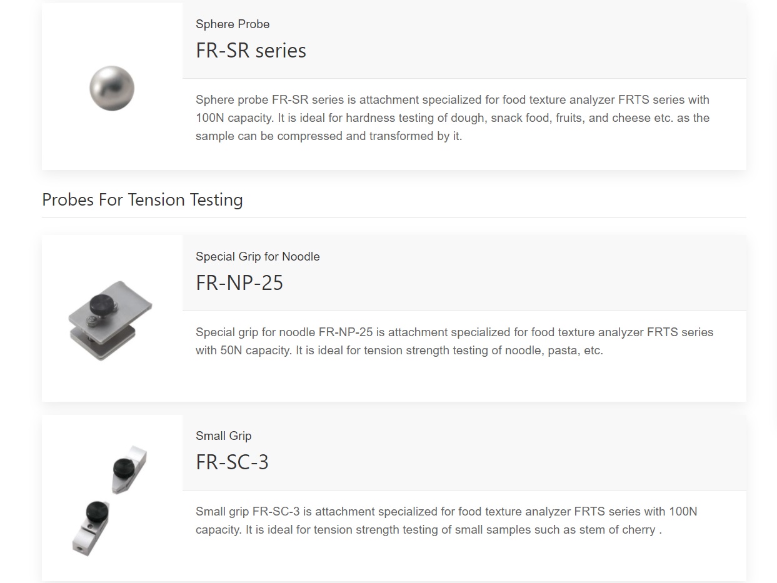Click the FR-SC-3 small grip image
The width and height of the screenshot is (777, 583).
111,500
